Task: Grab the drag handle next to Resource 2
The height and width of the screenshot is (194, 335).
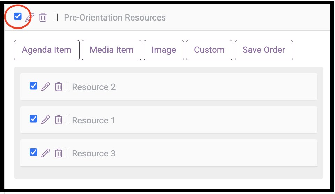Action: (68, 87)
